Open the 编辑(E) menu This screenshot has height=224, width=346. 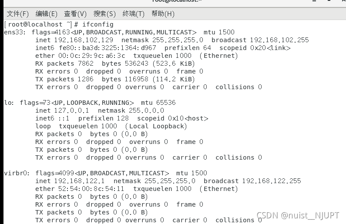click(46, 13)
